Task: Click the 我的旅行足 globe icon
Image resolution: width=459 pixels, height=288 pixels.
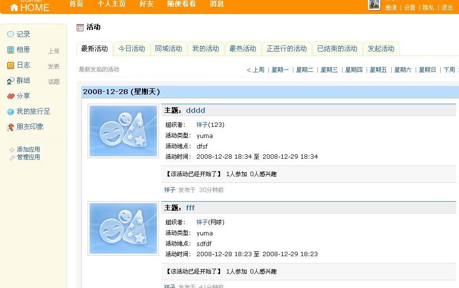Action: point(11,112)
